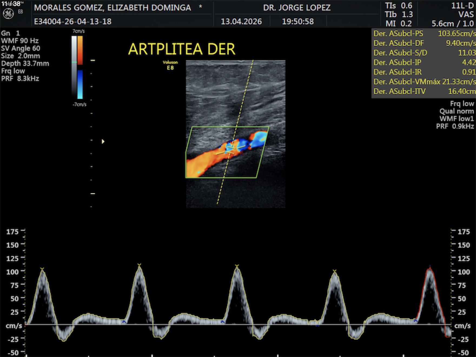Click the third systolic peak marker on waveform

[x=237, y=266]
